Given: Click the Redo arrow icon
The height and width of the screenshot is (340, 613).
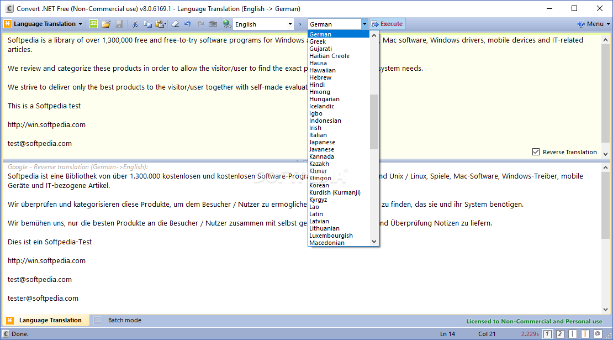Looking at the screenshot, I should click(x=200, y=24).
